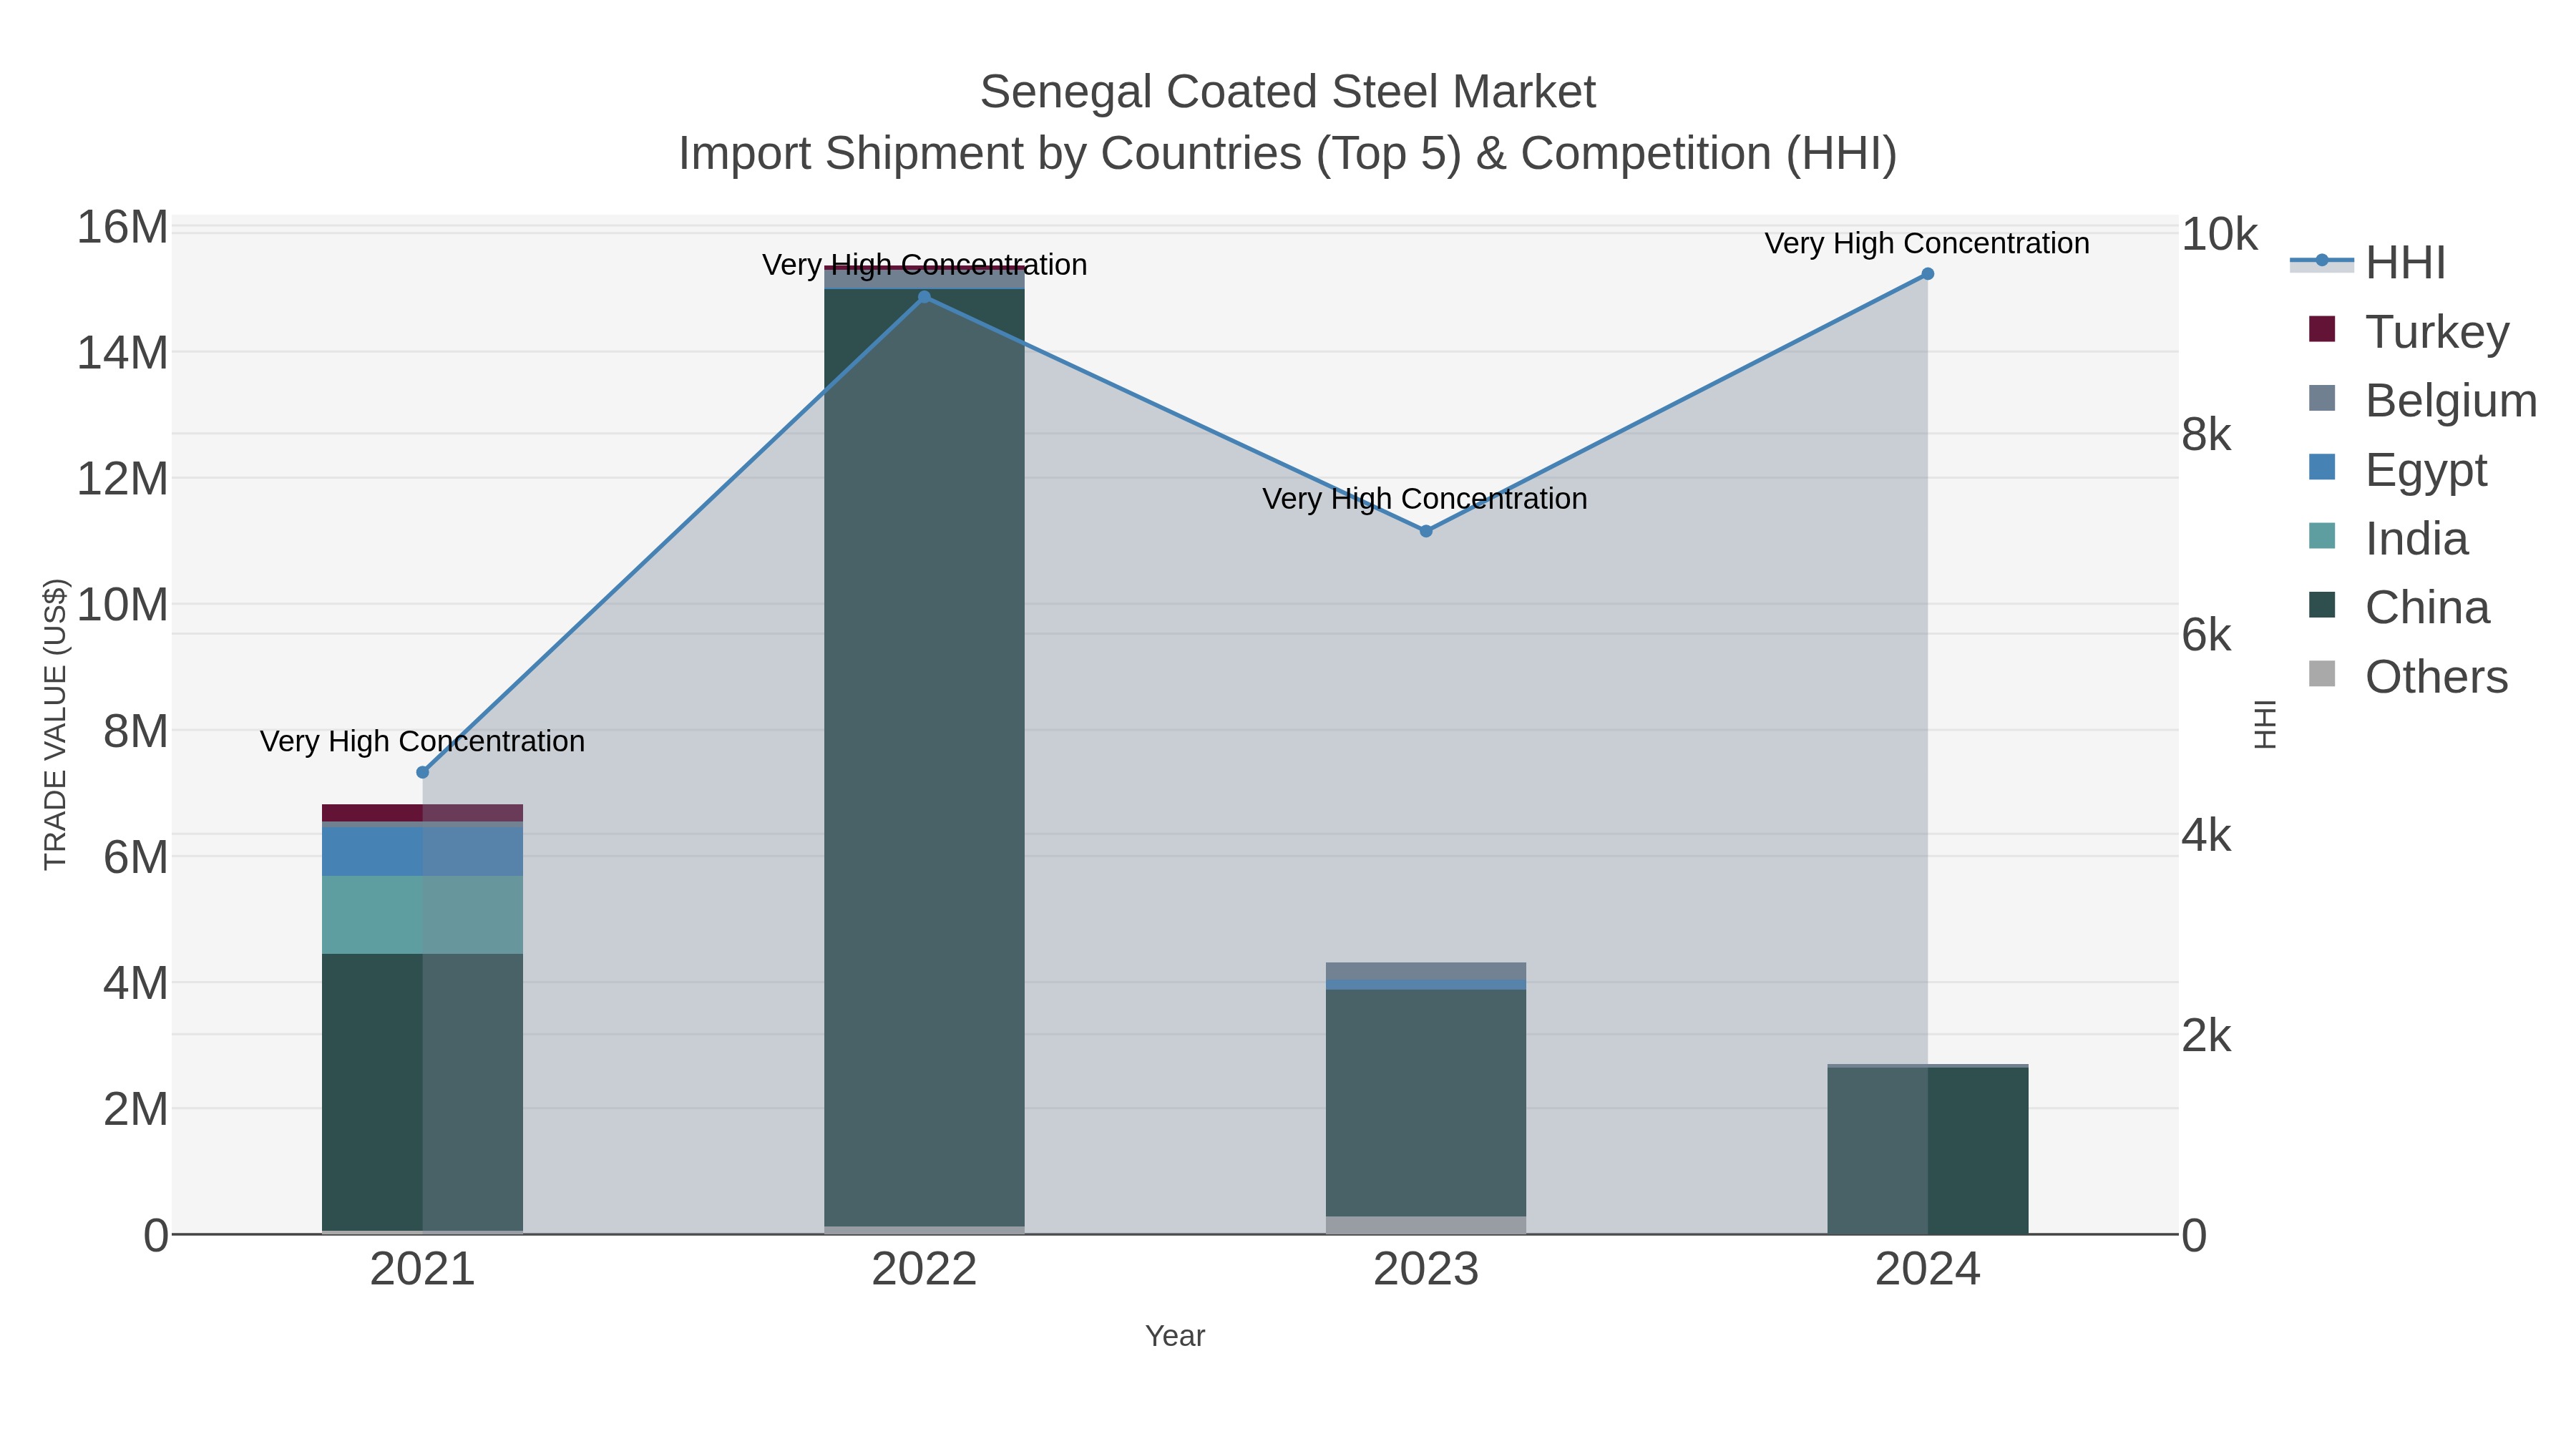Select the China bar segment for 2023
Viewport: 2576px width, 1449px height.
pos(1426,1103)
